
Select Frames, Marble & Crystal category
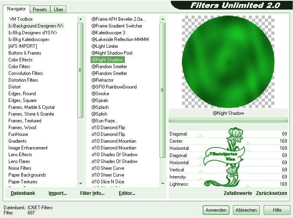tap(32, 107)
